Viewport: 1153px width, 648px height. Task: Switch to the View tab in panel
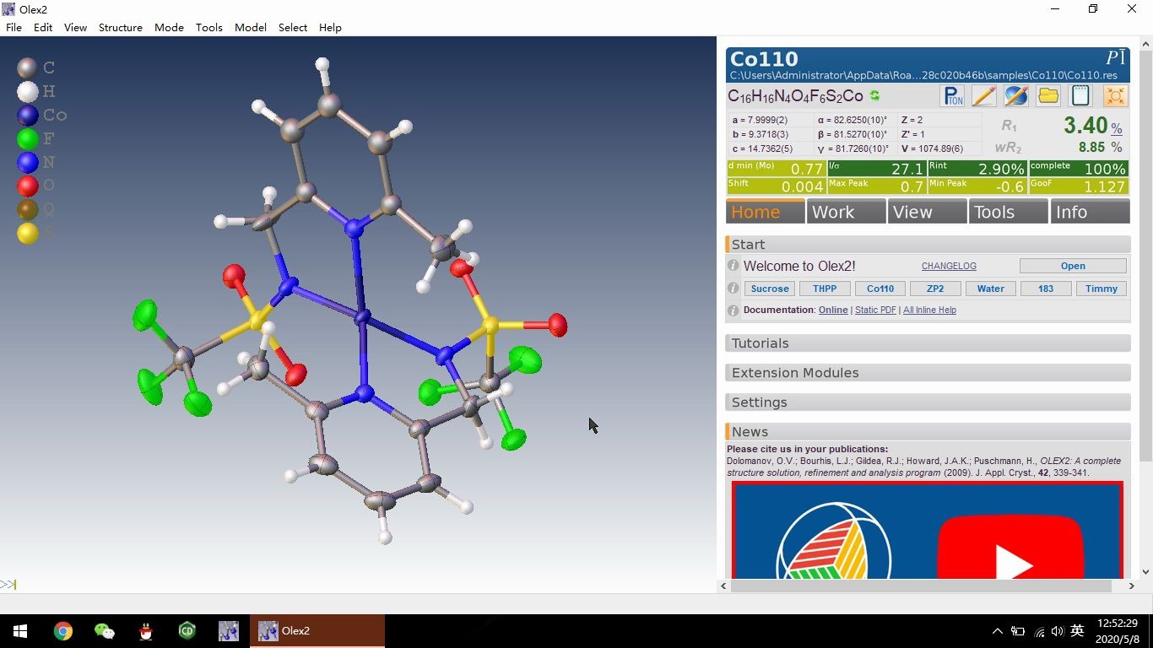(927, 212)
